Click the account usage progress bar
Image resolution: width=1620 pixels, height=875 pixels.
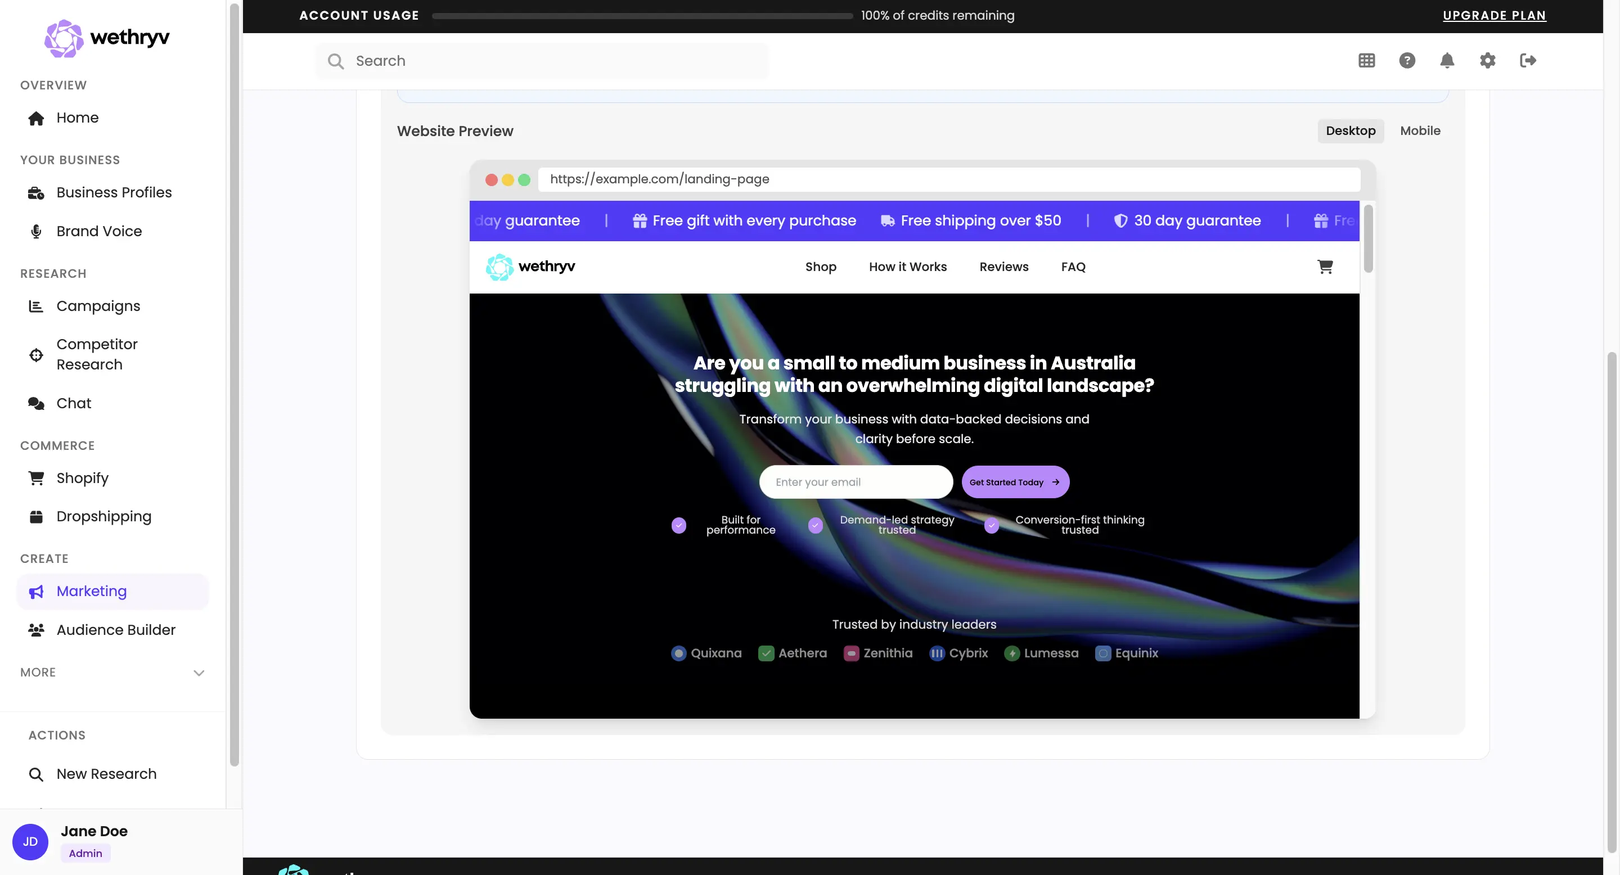(641, 16)
